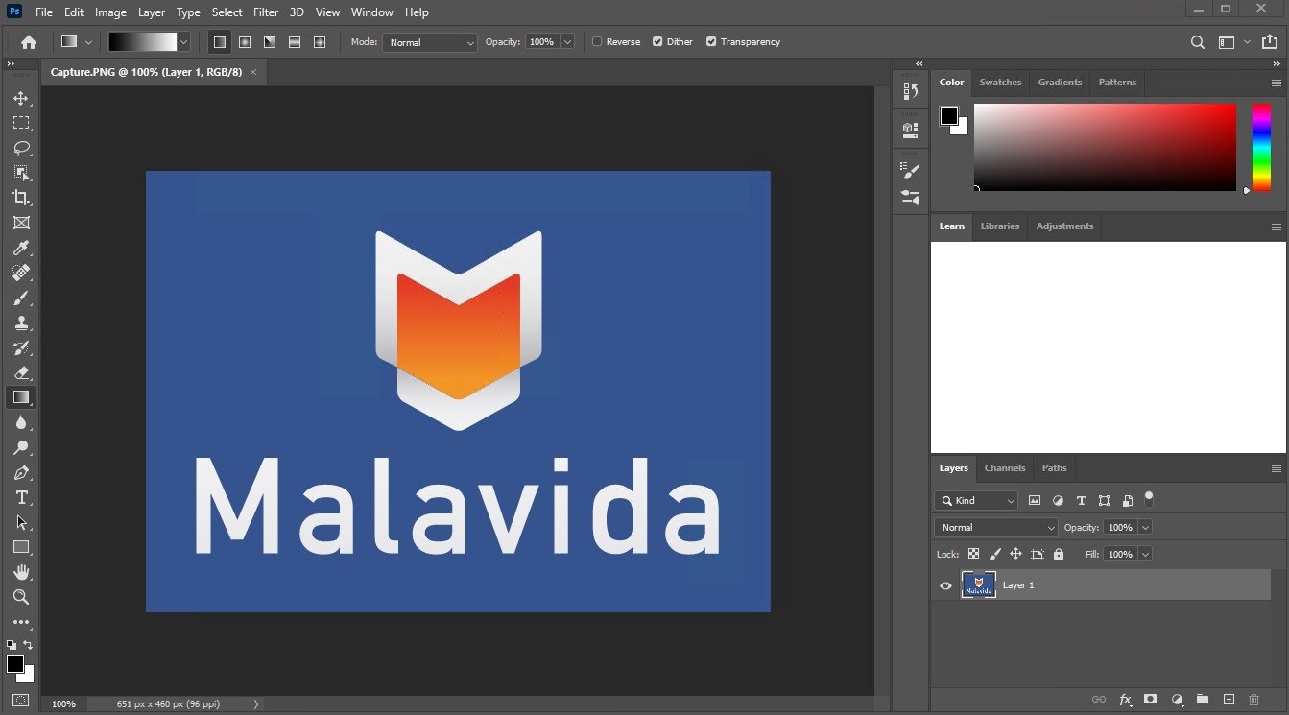Open the Adjustments panel
1289x715 pixels.
click(1064, 226)
